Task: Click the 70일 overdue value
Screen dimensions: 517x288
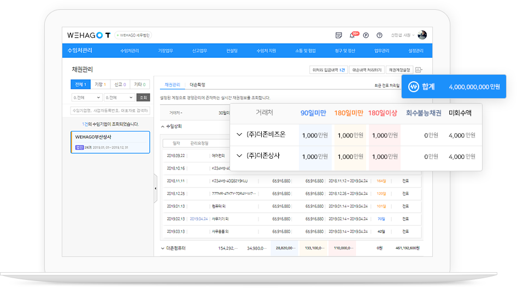Action: coord(381,219)
